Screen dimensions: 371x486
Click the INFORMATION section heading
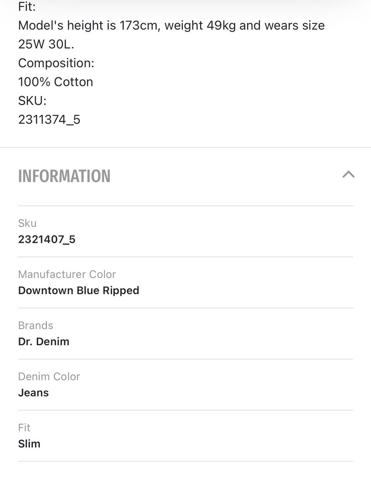click(x=64, y=176)
